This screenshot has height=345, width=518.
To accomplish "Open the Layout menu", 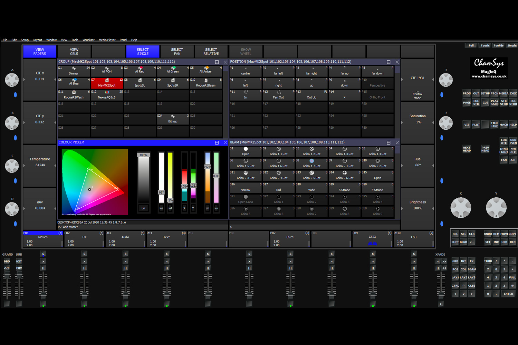I will click(37, 40).
